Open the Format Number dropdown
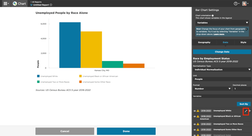 click(212, 89)
